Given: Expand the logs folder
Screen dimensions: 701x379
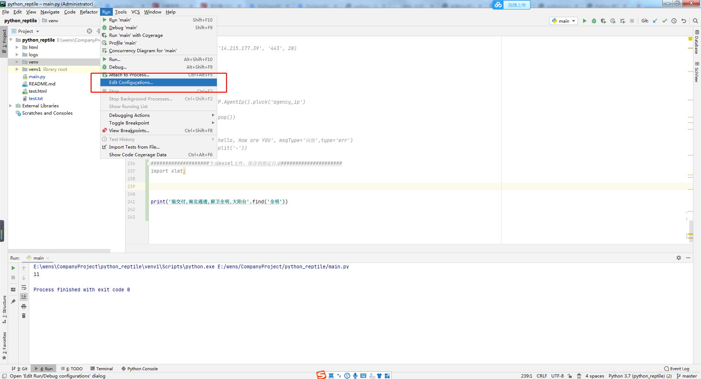Looking at the screenshot, I should click(x=17, y=54).
